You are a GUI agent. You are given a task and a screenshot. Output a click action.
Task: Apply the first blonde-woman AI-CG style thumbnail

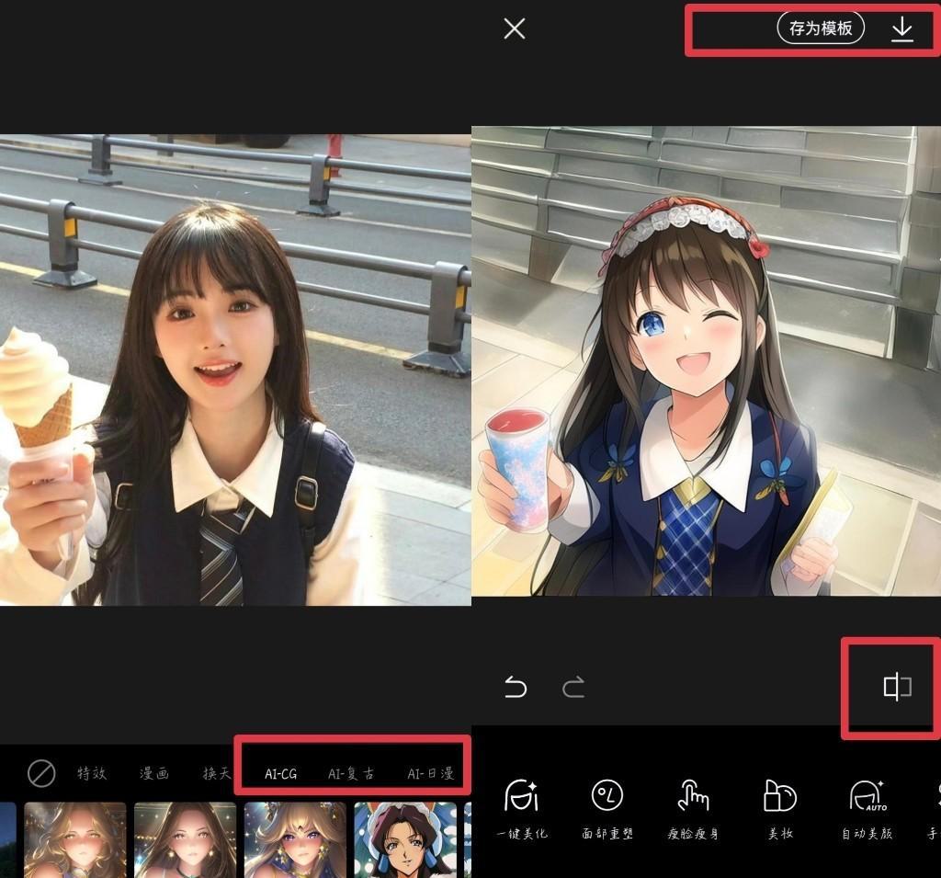point(75,840)
